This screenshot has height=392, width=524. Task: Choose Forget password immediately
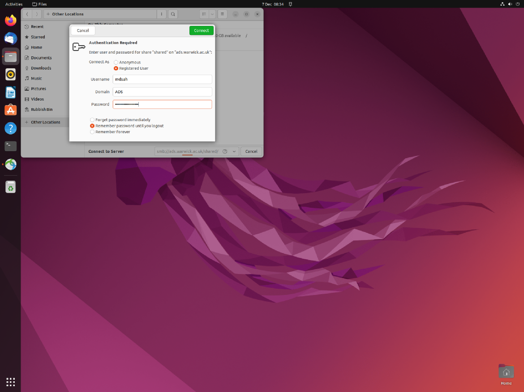click(x=92, y=120)
